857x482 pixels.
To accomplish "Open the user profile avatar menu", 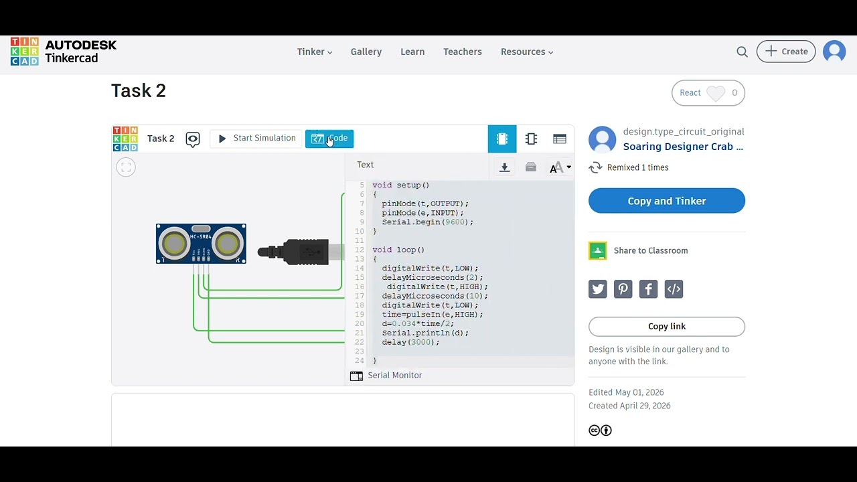I will pyautogui.click(x=834, y=52).
